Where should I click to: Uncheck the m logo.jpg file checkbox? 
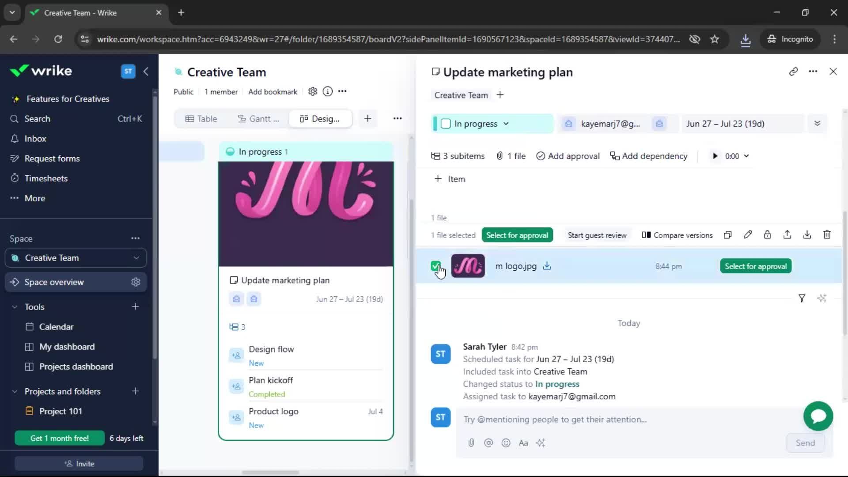coord(435,266)
